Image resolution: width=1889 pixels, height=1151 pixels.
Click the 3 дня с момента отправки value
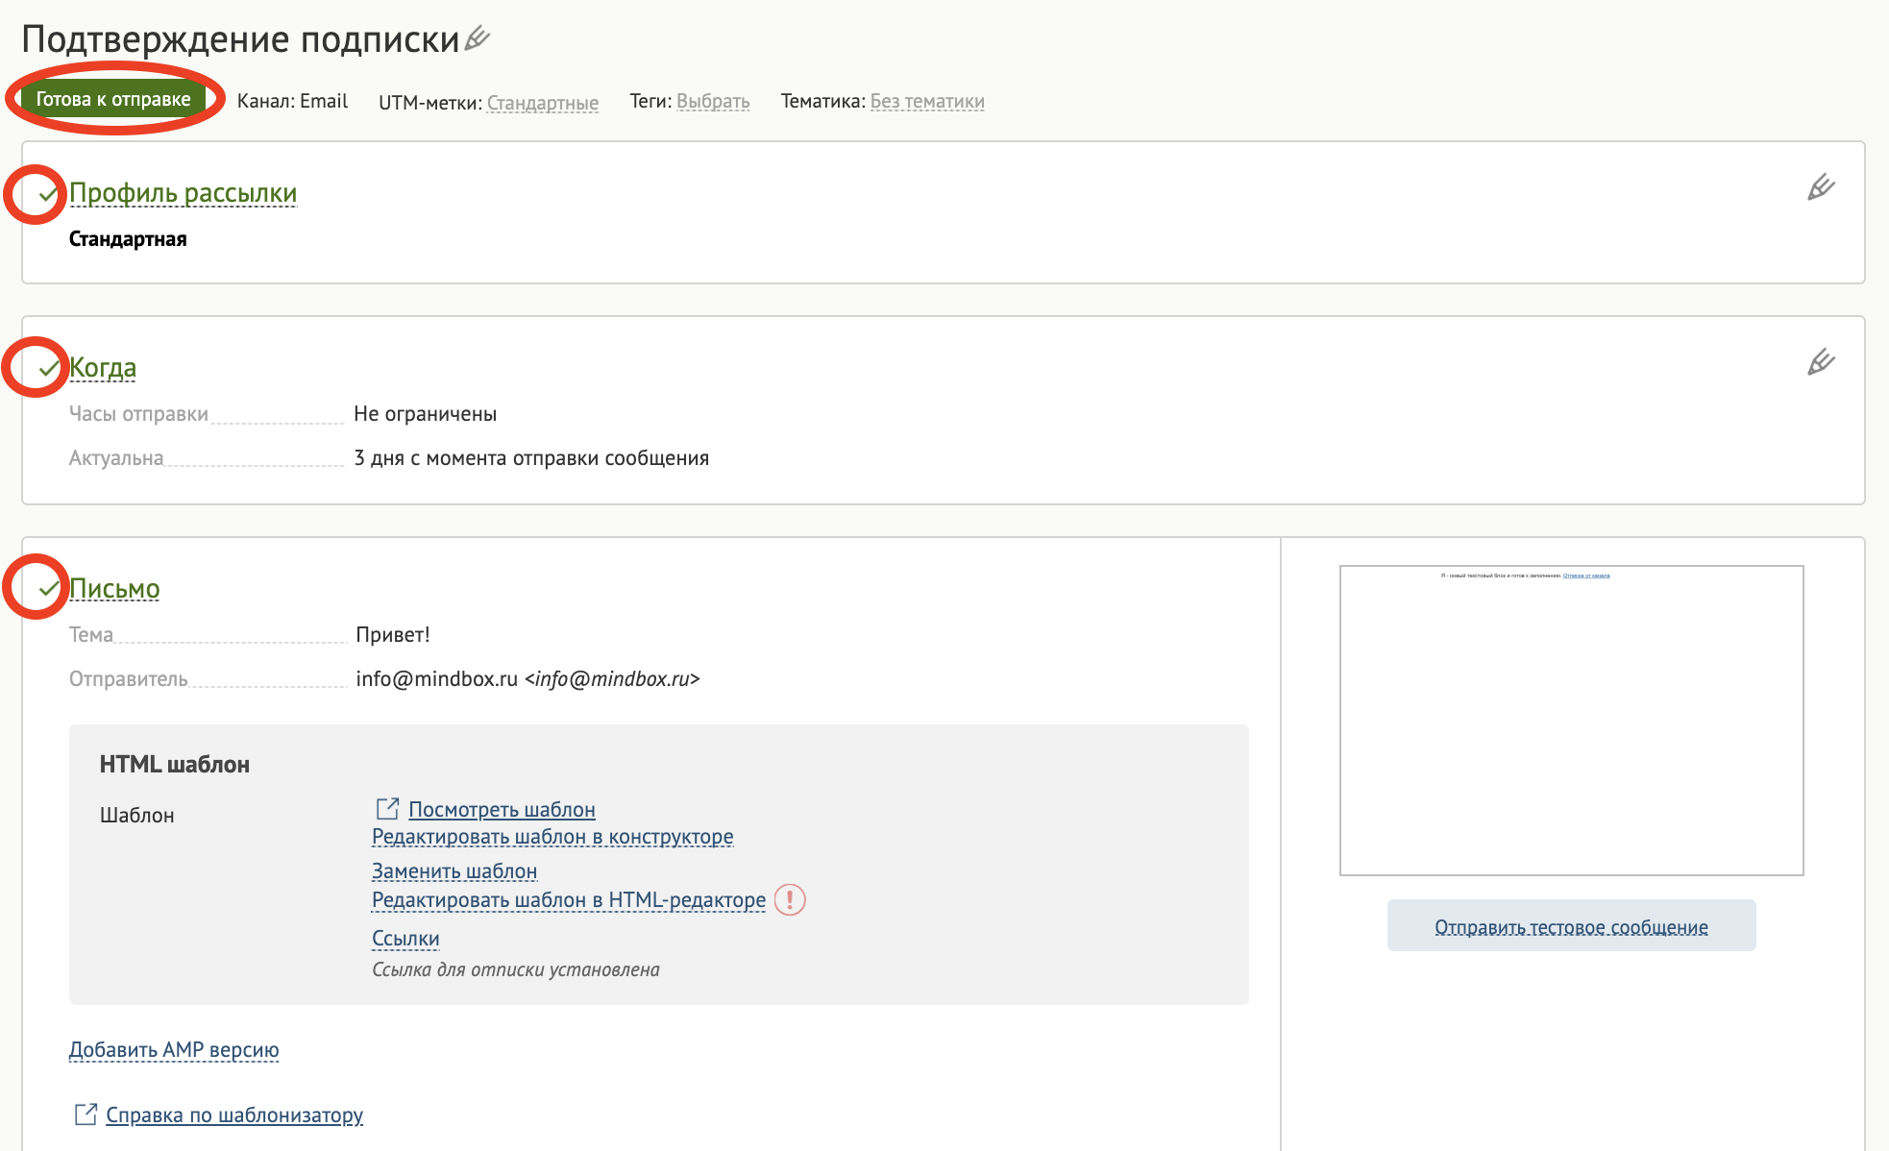(x=531, y=458)
